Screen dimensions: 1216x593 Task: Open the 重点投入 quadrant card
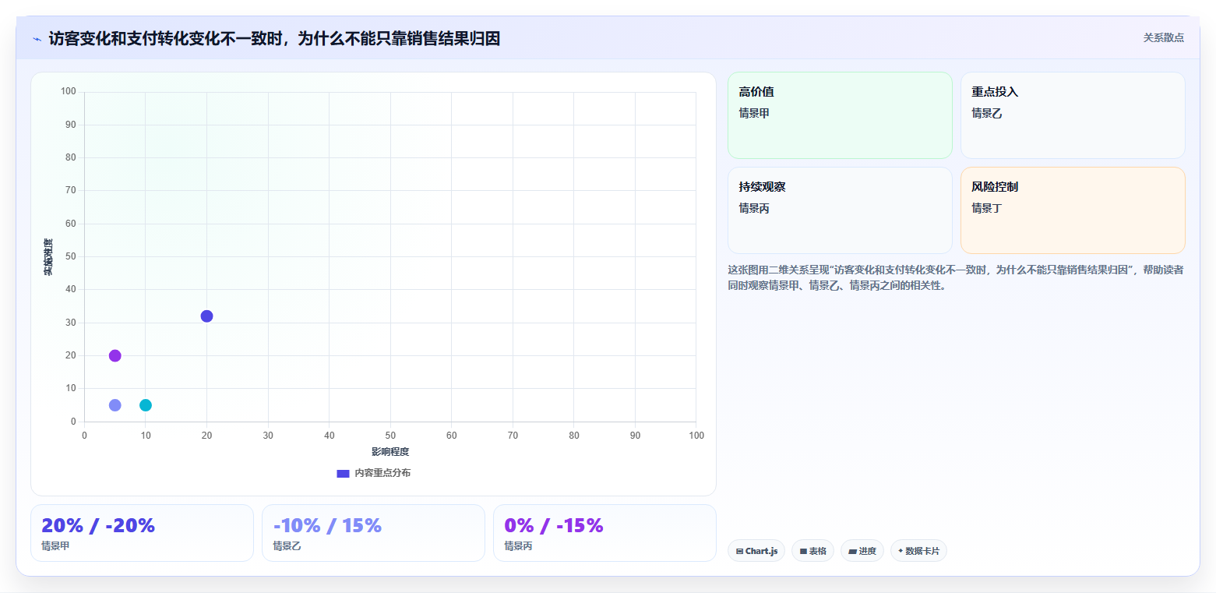[x=1073, y=115]
